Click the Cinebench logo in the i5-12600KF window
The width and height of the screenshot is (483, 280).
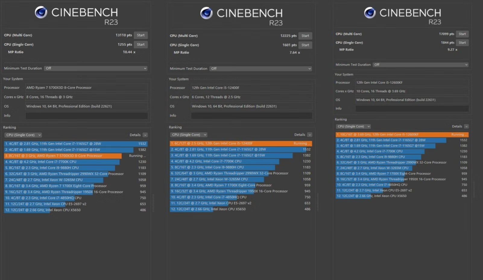click(370, 13)
